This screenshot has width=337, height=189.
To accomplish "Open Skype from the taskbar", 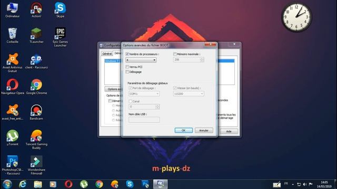I will tap(130, 184).
